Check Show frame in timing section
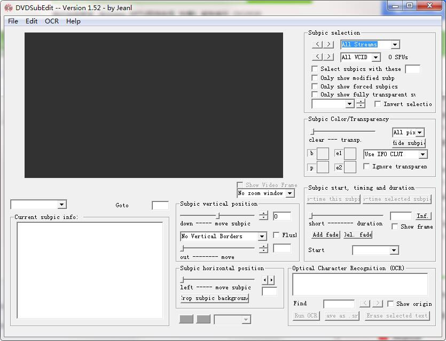 point(395,226)
